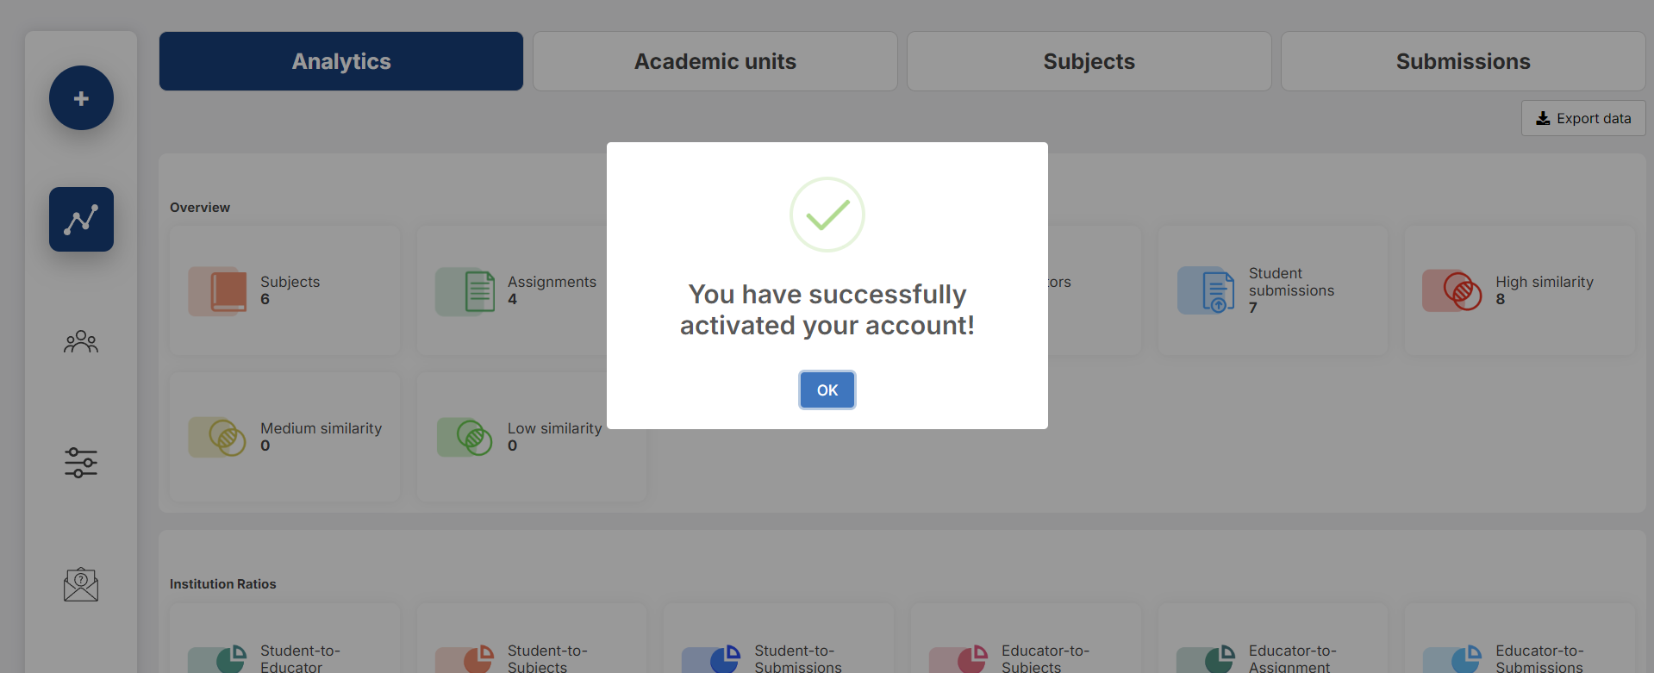The height and width of the screenshot is (673, 1654).
Task: Open the settings sliders icon in sidebar
Action: coord(81,463)
